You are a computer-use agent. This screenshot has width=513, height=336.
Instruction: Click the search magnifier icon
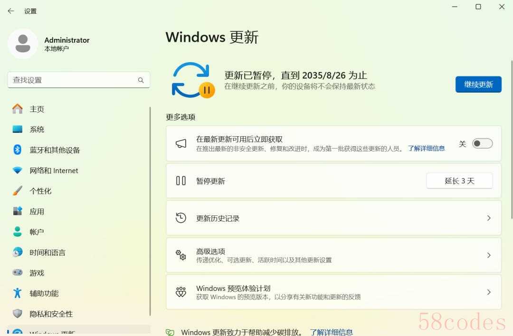point(141,80)
